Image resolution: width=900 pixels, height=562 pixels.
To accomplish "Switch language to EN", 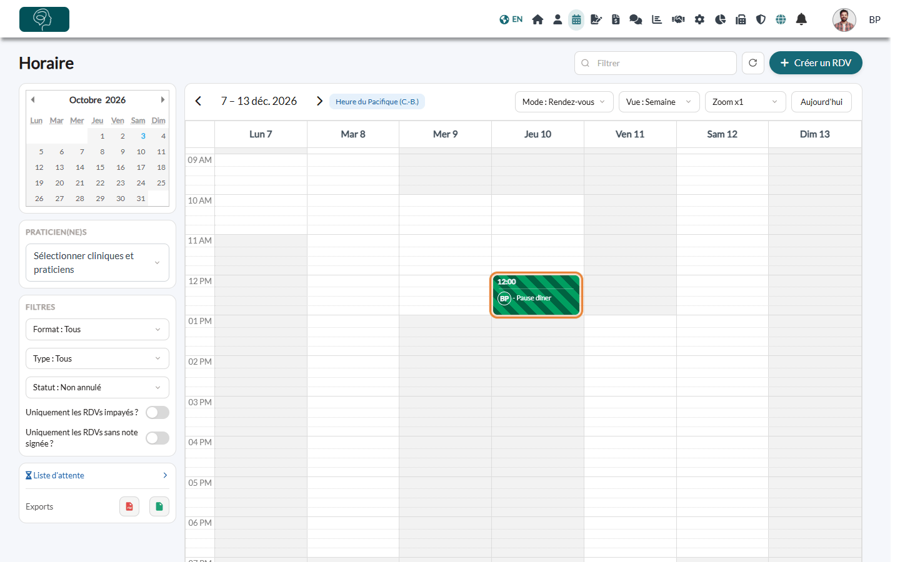I will coord(511,19).
